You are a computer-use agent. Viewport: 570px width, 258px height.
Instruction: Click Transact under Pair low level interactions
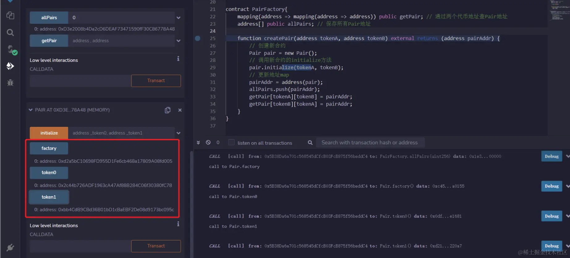(156, 246)
